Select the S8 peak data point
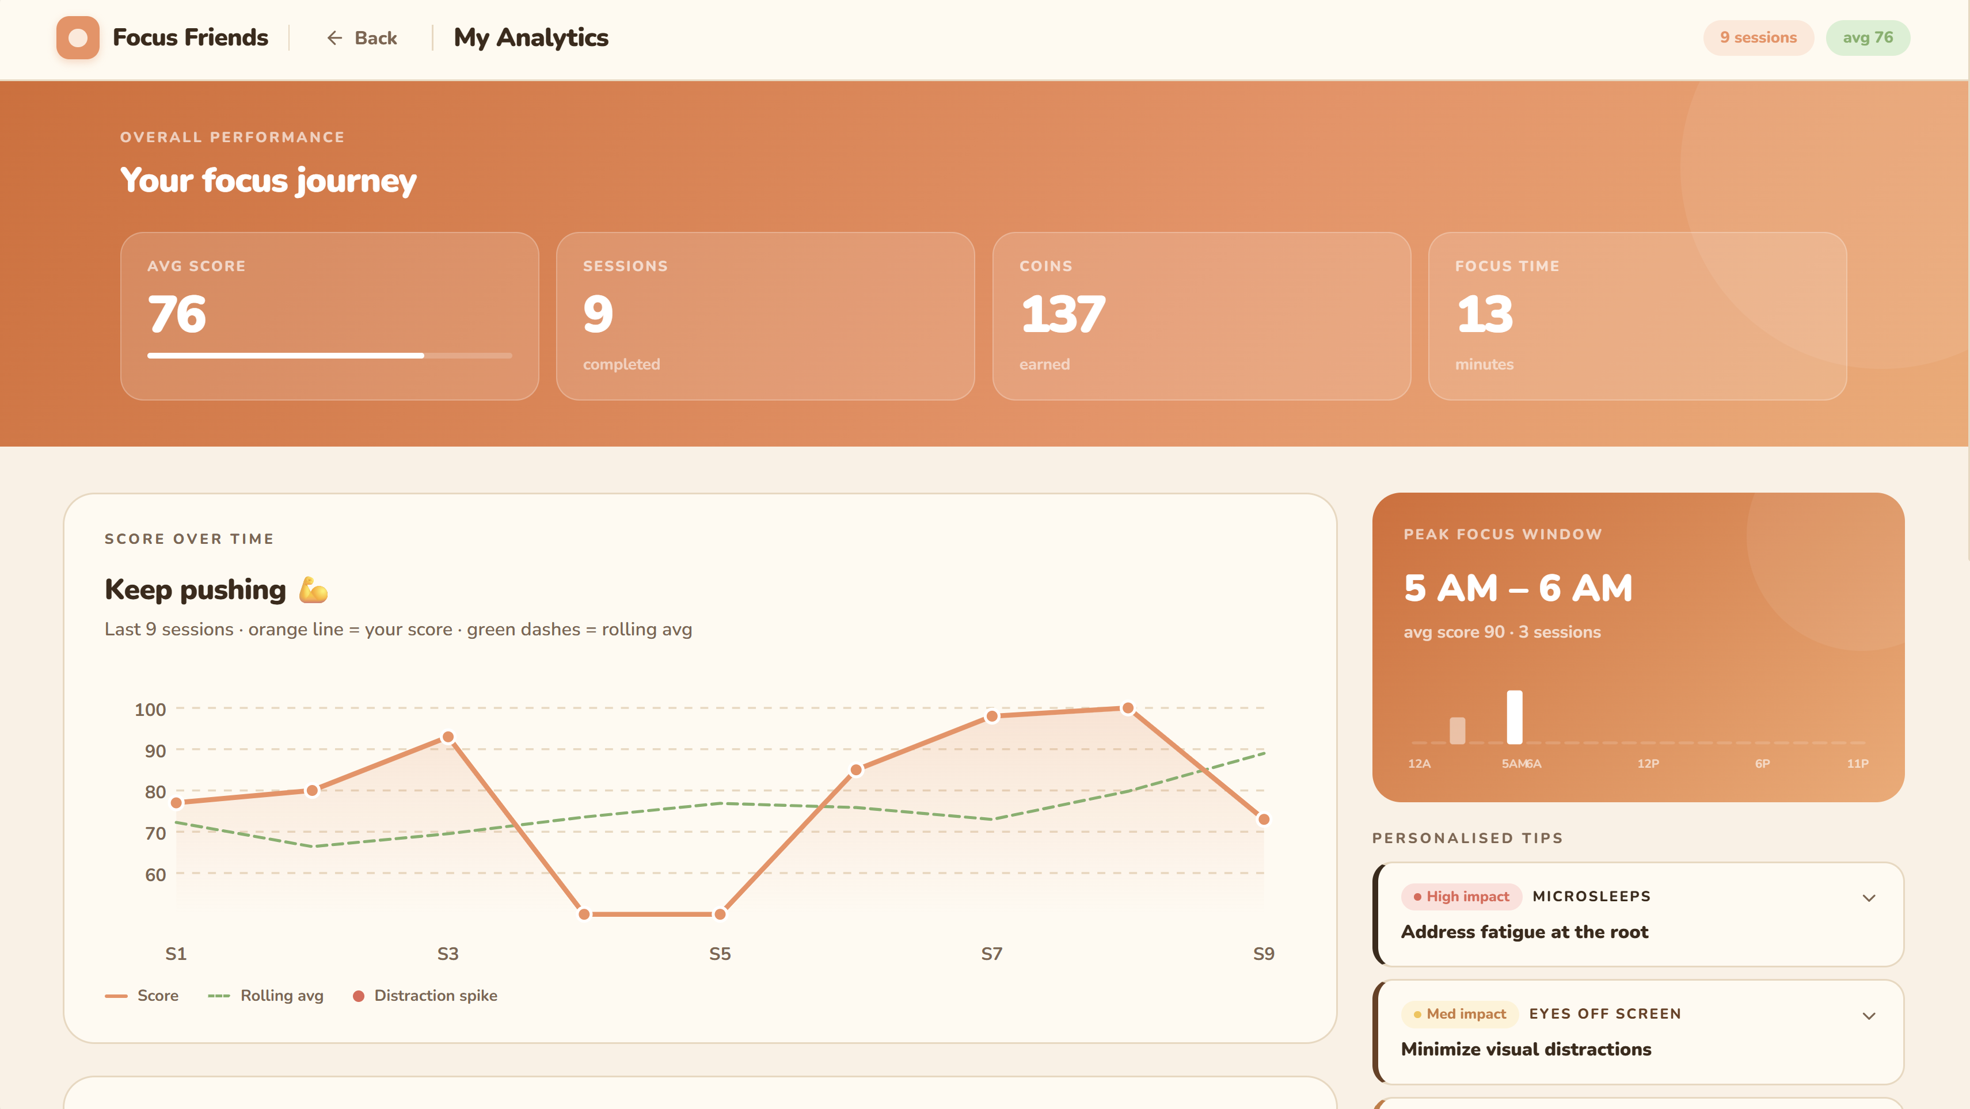The image size is (1970, 1109). [1127, 708]
